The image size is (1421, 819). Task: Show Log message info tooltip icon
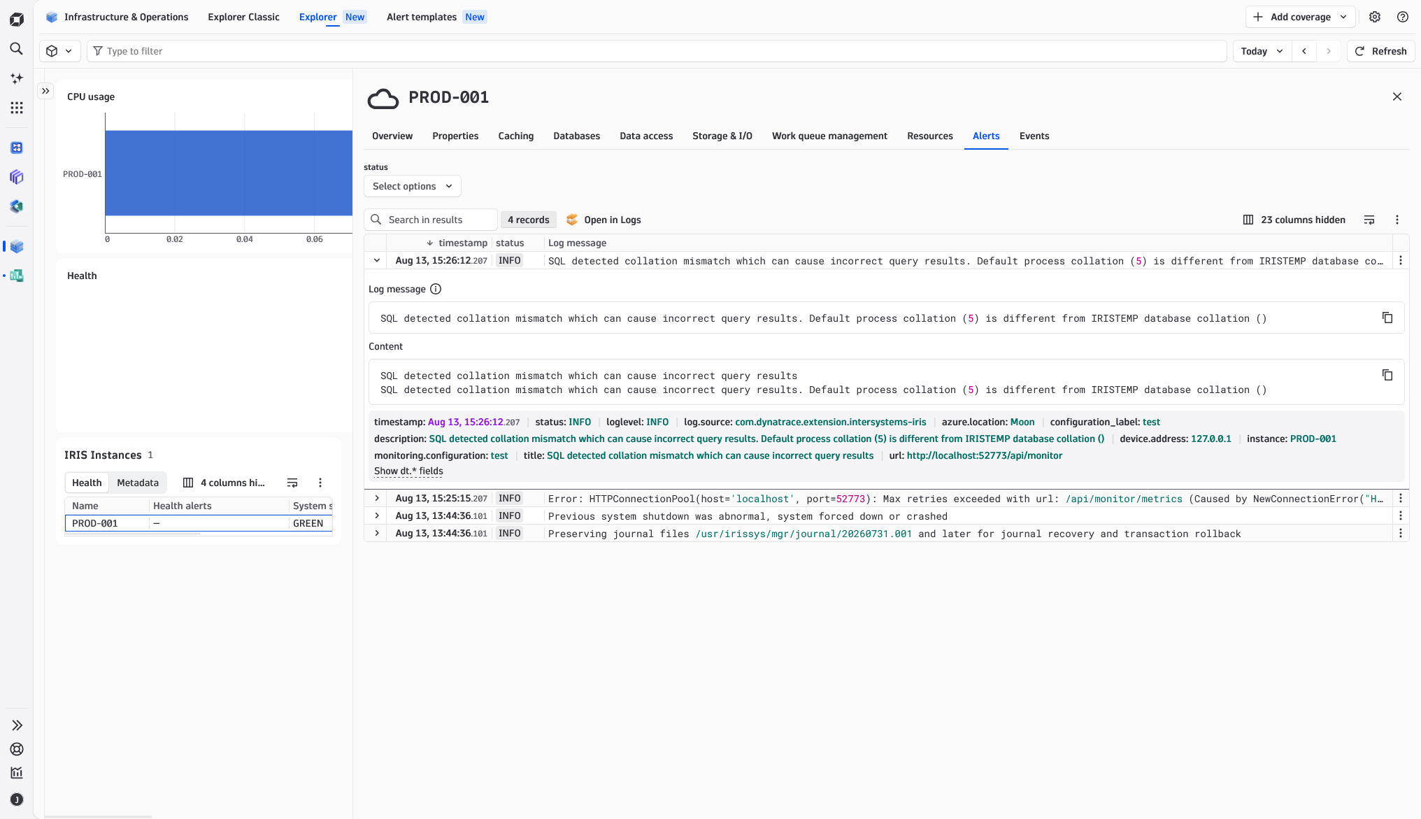coord(436,289)
